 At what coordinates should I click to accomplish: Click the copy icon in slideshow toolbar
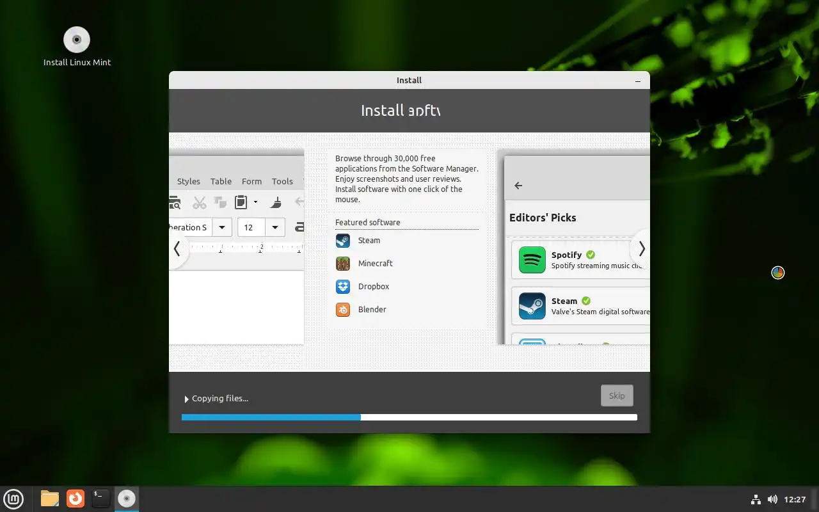coord(220,203)
